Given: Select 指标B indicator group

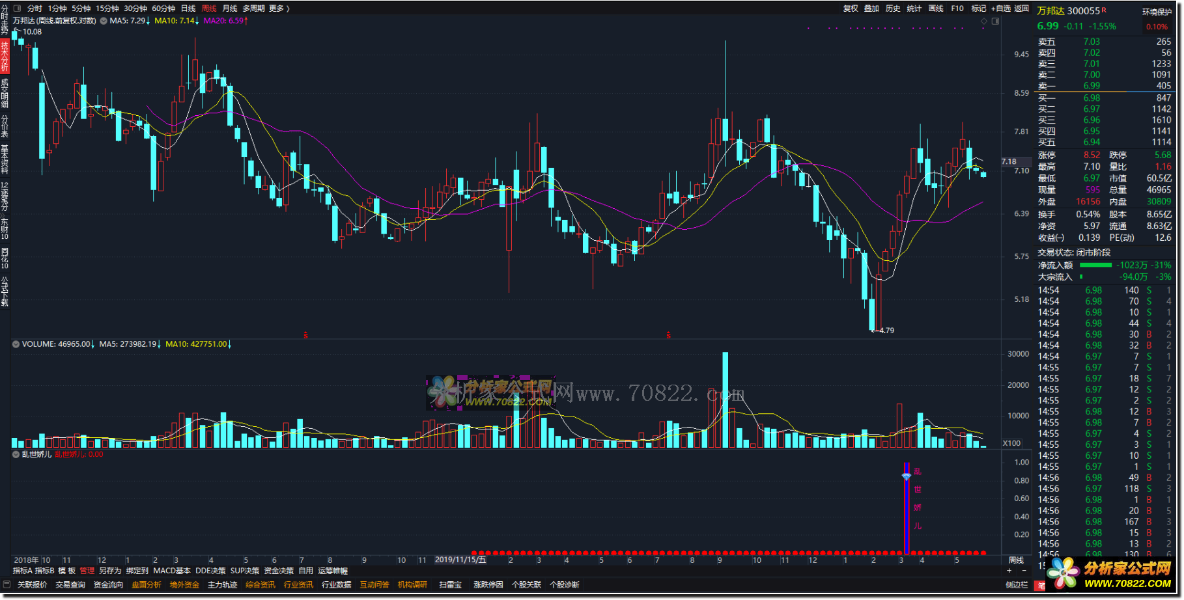Looking at the screenshot, I should pyautogui.click(x=45, y=571).
